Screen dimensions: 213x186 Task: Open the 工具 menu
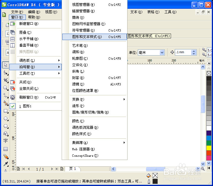tap(170, 12)
